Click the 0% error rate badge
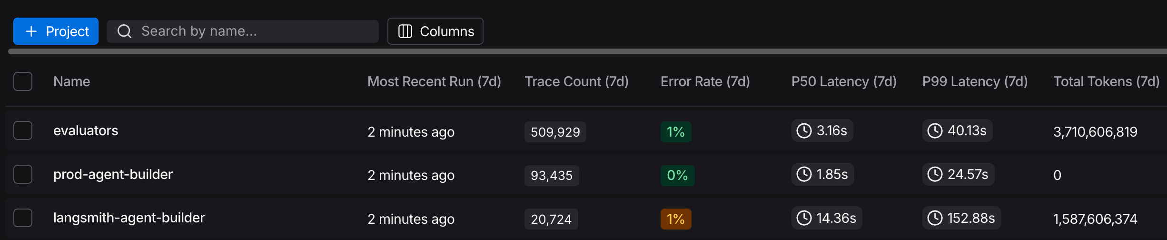The width and height of the screenshot is (1167, 240). coord(677,176)
